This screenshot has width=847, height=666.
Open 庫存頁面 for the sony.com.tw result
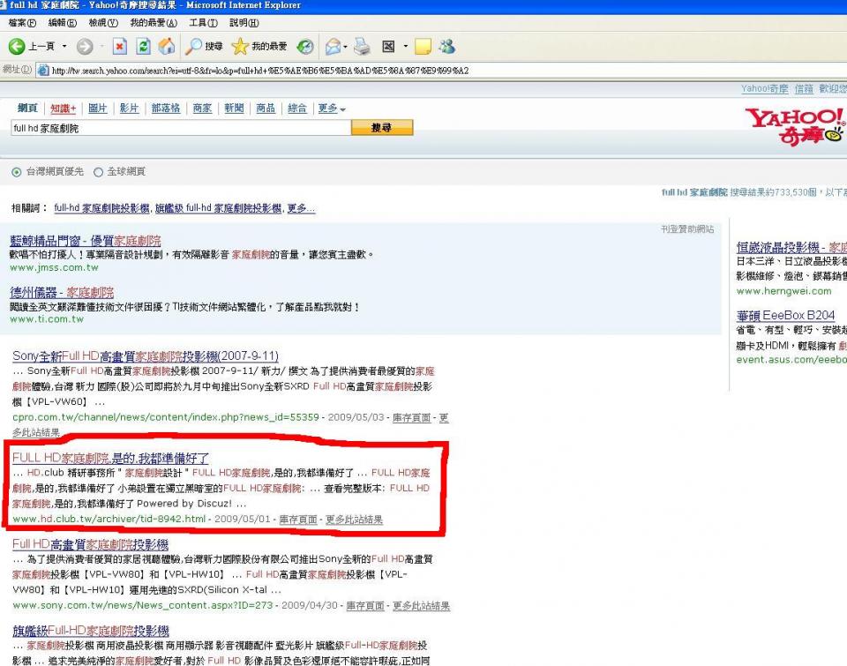(x=365, y=605)
